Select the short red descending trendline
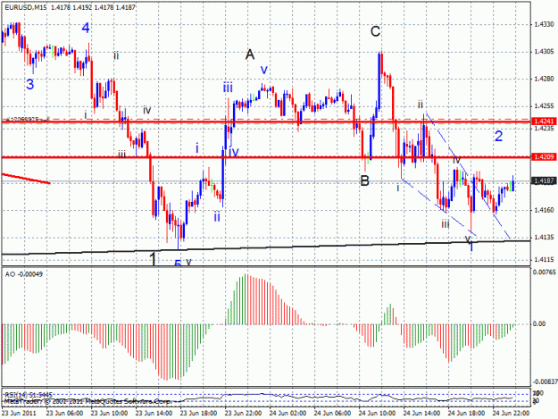 pyautogui.click(x=26, y=179)
